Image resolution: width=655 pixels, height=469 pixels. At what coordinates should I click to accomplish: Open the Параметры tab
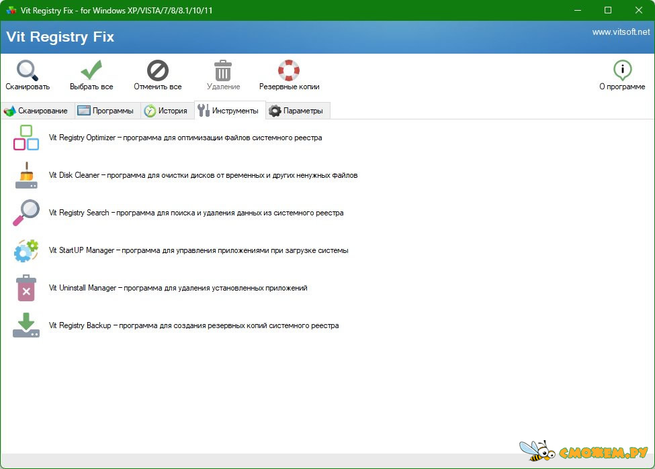tap(296, 111)
